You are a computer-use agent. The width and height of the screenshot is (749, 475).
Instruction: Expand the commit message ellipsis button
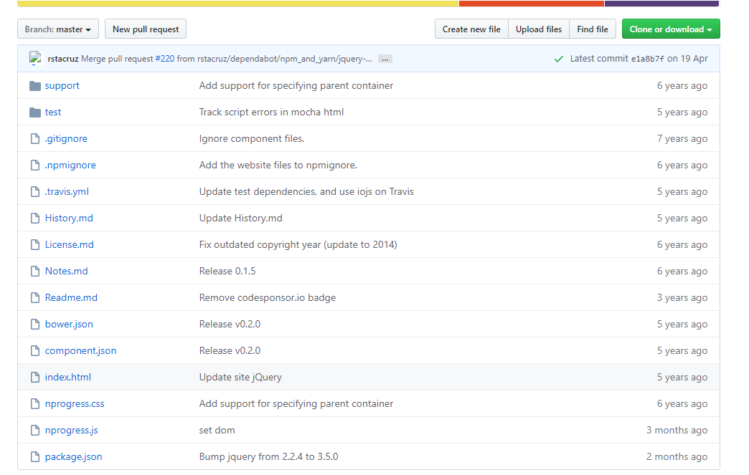point(385,59)
